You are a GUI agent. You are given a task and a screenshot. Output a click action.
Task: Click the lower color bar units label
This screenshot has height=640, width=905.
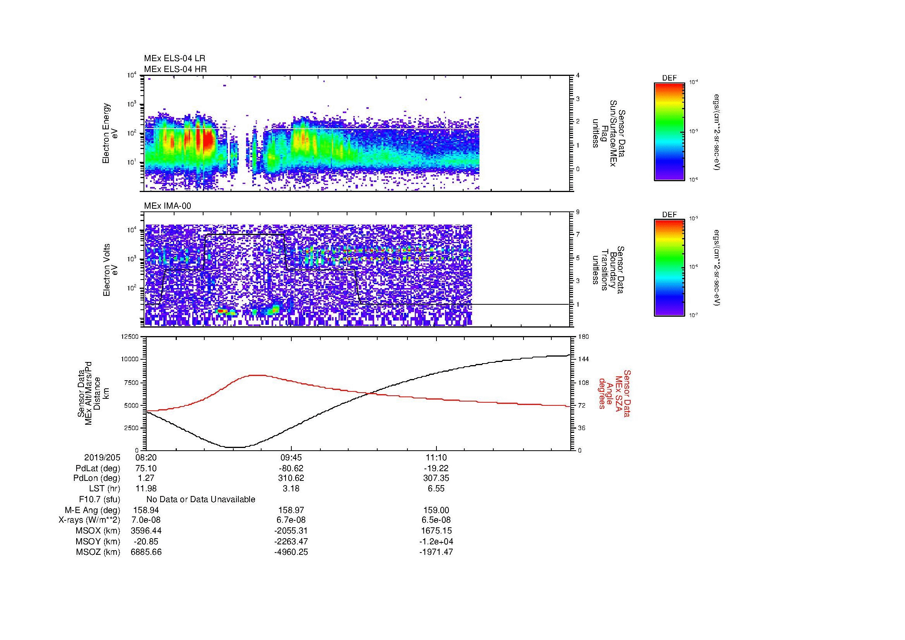click(717, 268)
